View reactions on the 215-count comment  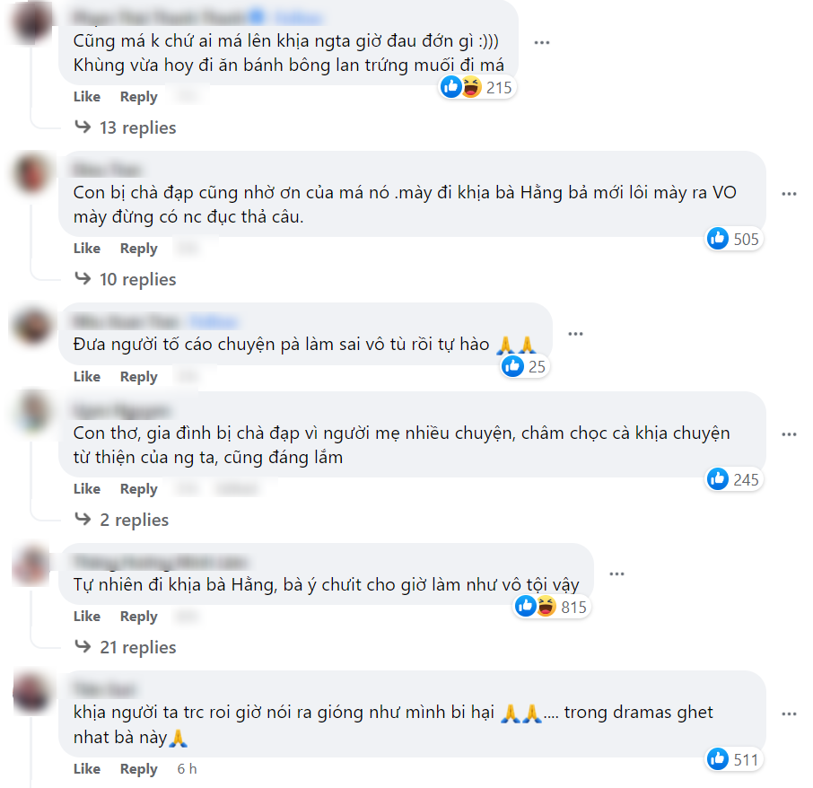(x=476, y=87)
